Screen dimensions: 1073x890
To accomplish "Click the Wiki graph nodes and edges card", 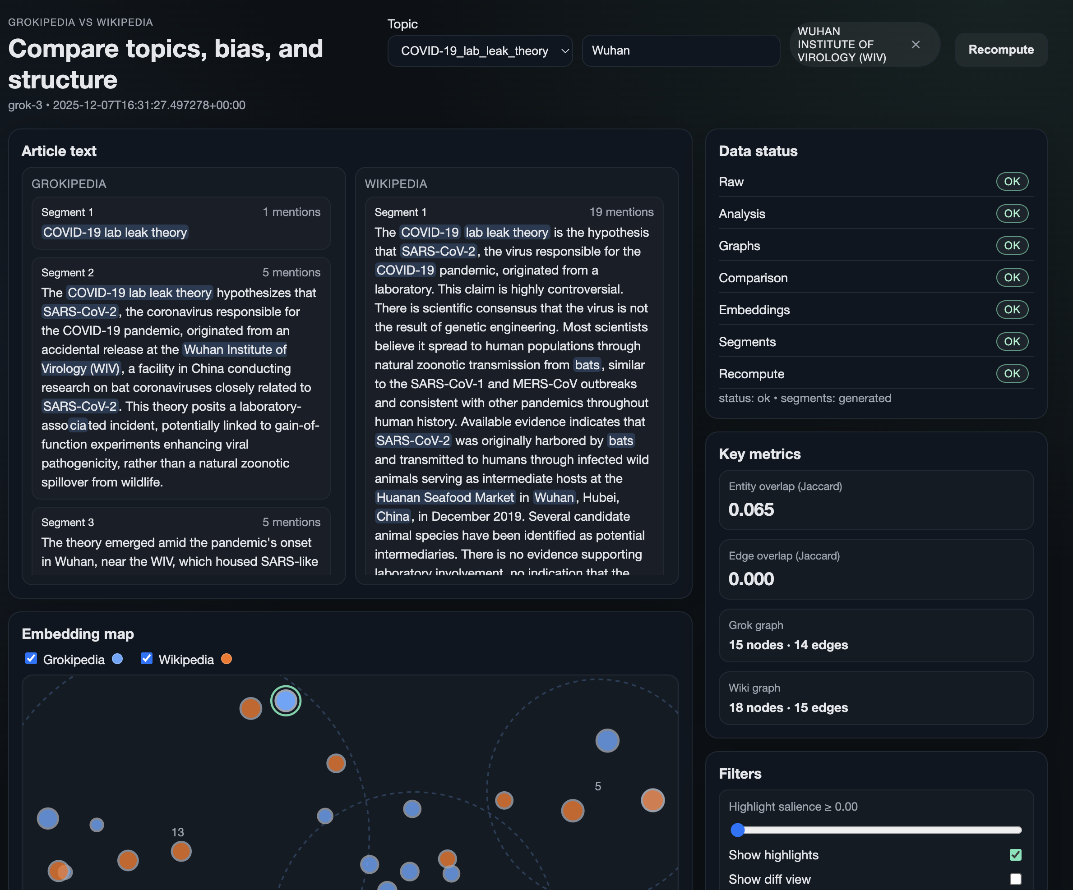I will [875, 697].
